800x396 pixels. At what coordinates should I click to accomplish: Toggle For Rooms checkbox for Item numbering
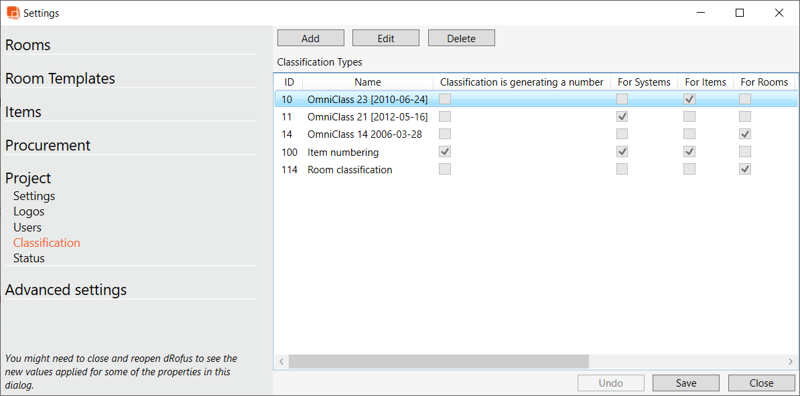746,152
